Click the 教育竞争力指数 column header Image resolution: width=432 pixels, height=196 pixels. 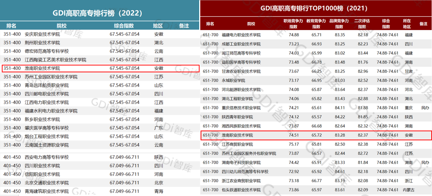pos(316,24)
